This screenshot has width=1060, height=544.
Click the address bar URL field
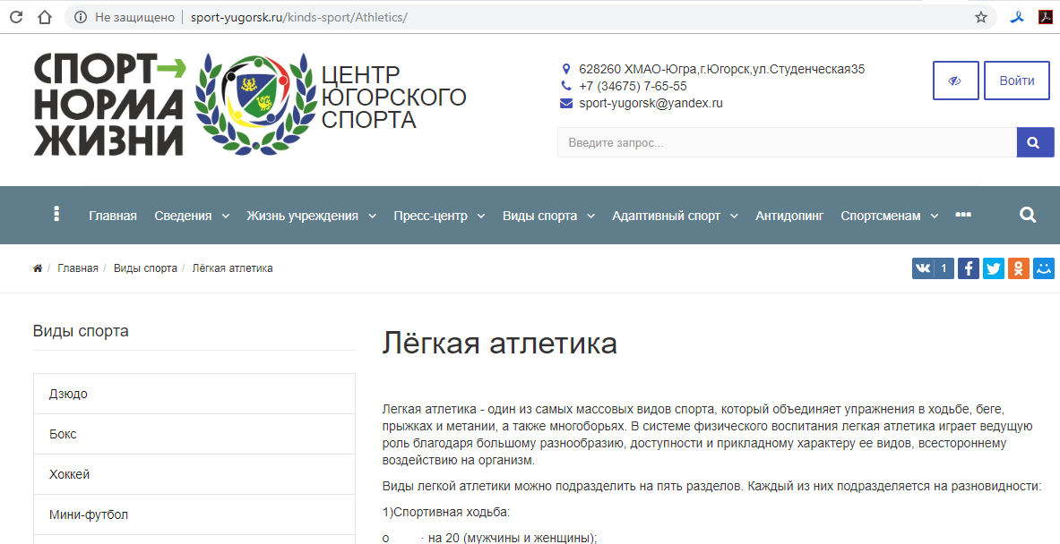point(530,18)
